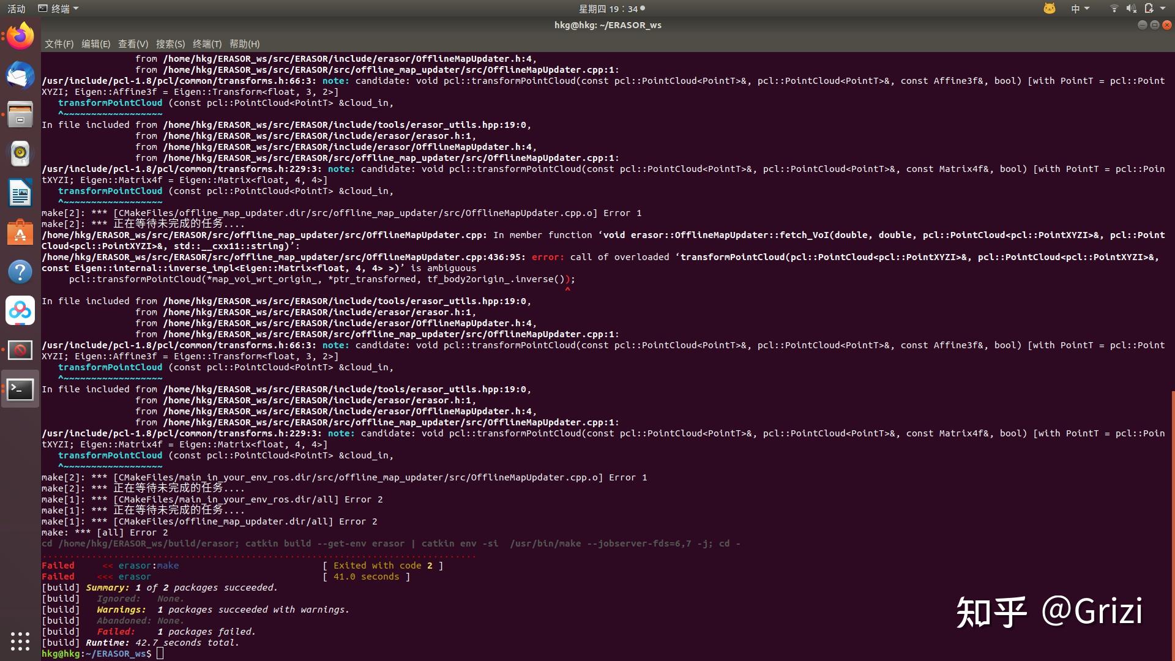Open the 文件(F) menu
The height and width of the screenshot is (661, 1175).
click(x=59, y=44)
